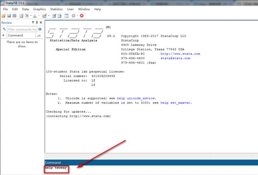
Task: Sort by the _rc column header
Action: pyautogui.click(x=39, y=35)
